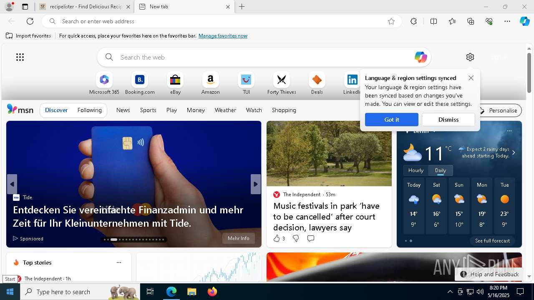Viewport: 534px width, 300px height.
Task: Close the language settings synced popup
Action: 471,78
